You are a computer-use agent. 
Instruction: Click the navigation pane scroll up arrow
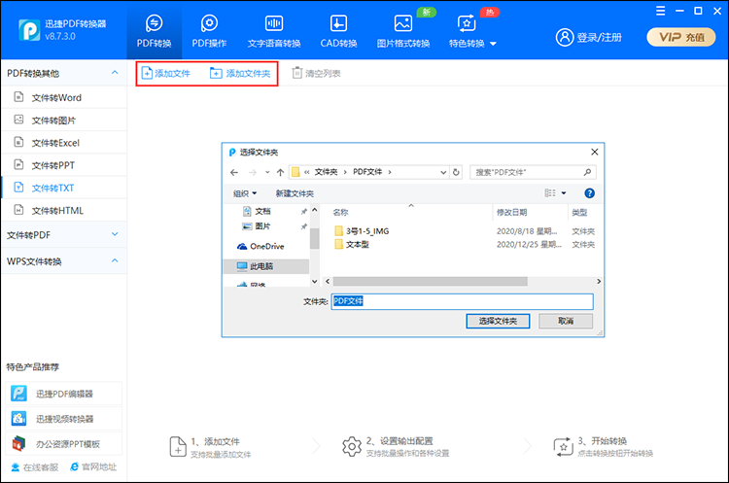pos(314,210)
